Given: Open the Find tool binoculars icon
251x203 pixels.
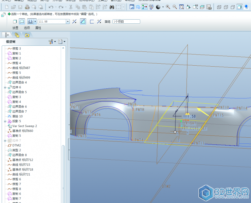Looking at the screenshot, I should click(x=111, y=7).
